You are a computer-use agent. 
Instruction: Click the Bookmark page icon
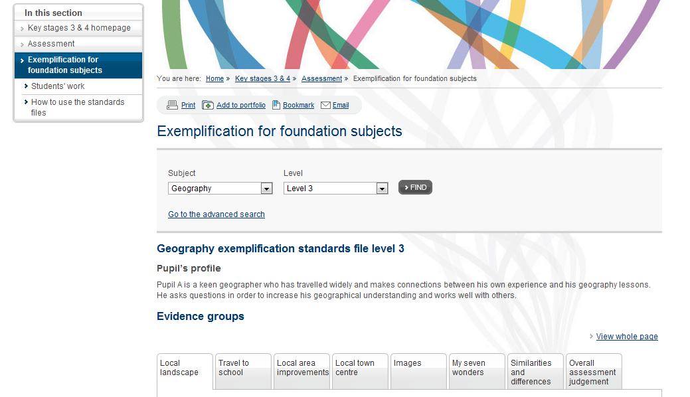276,105
